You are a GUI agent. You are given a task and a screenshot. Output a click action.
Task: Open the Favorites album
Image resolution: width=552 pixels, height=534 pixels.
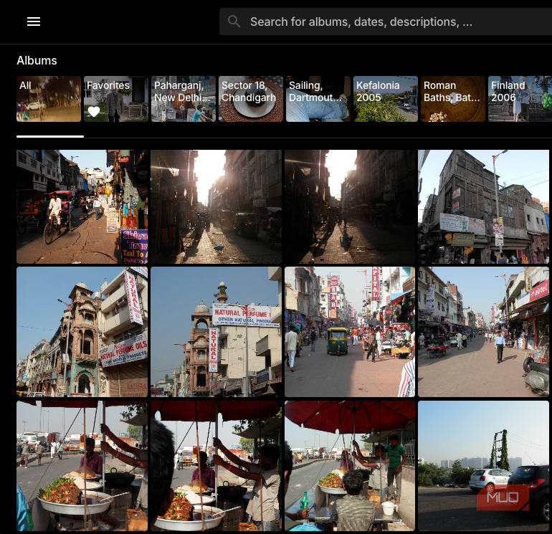point(116,99)
